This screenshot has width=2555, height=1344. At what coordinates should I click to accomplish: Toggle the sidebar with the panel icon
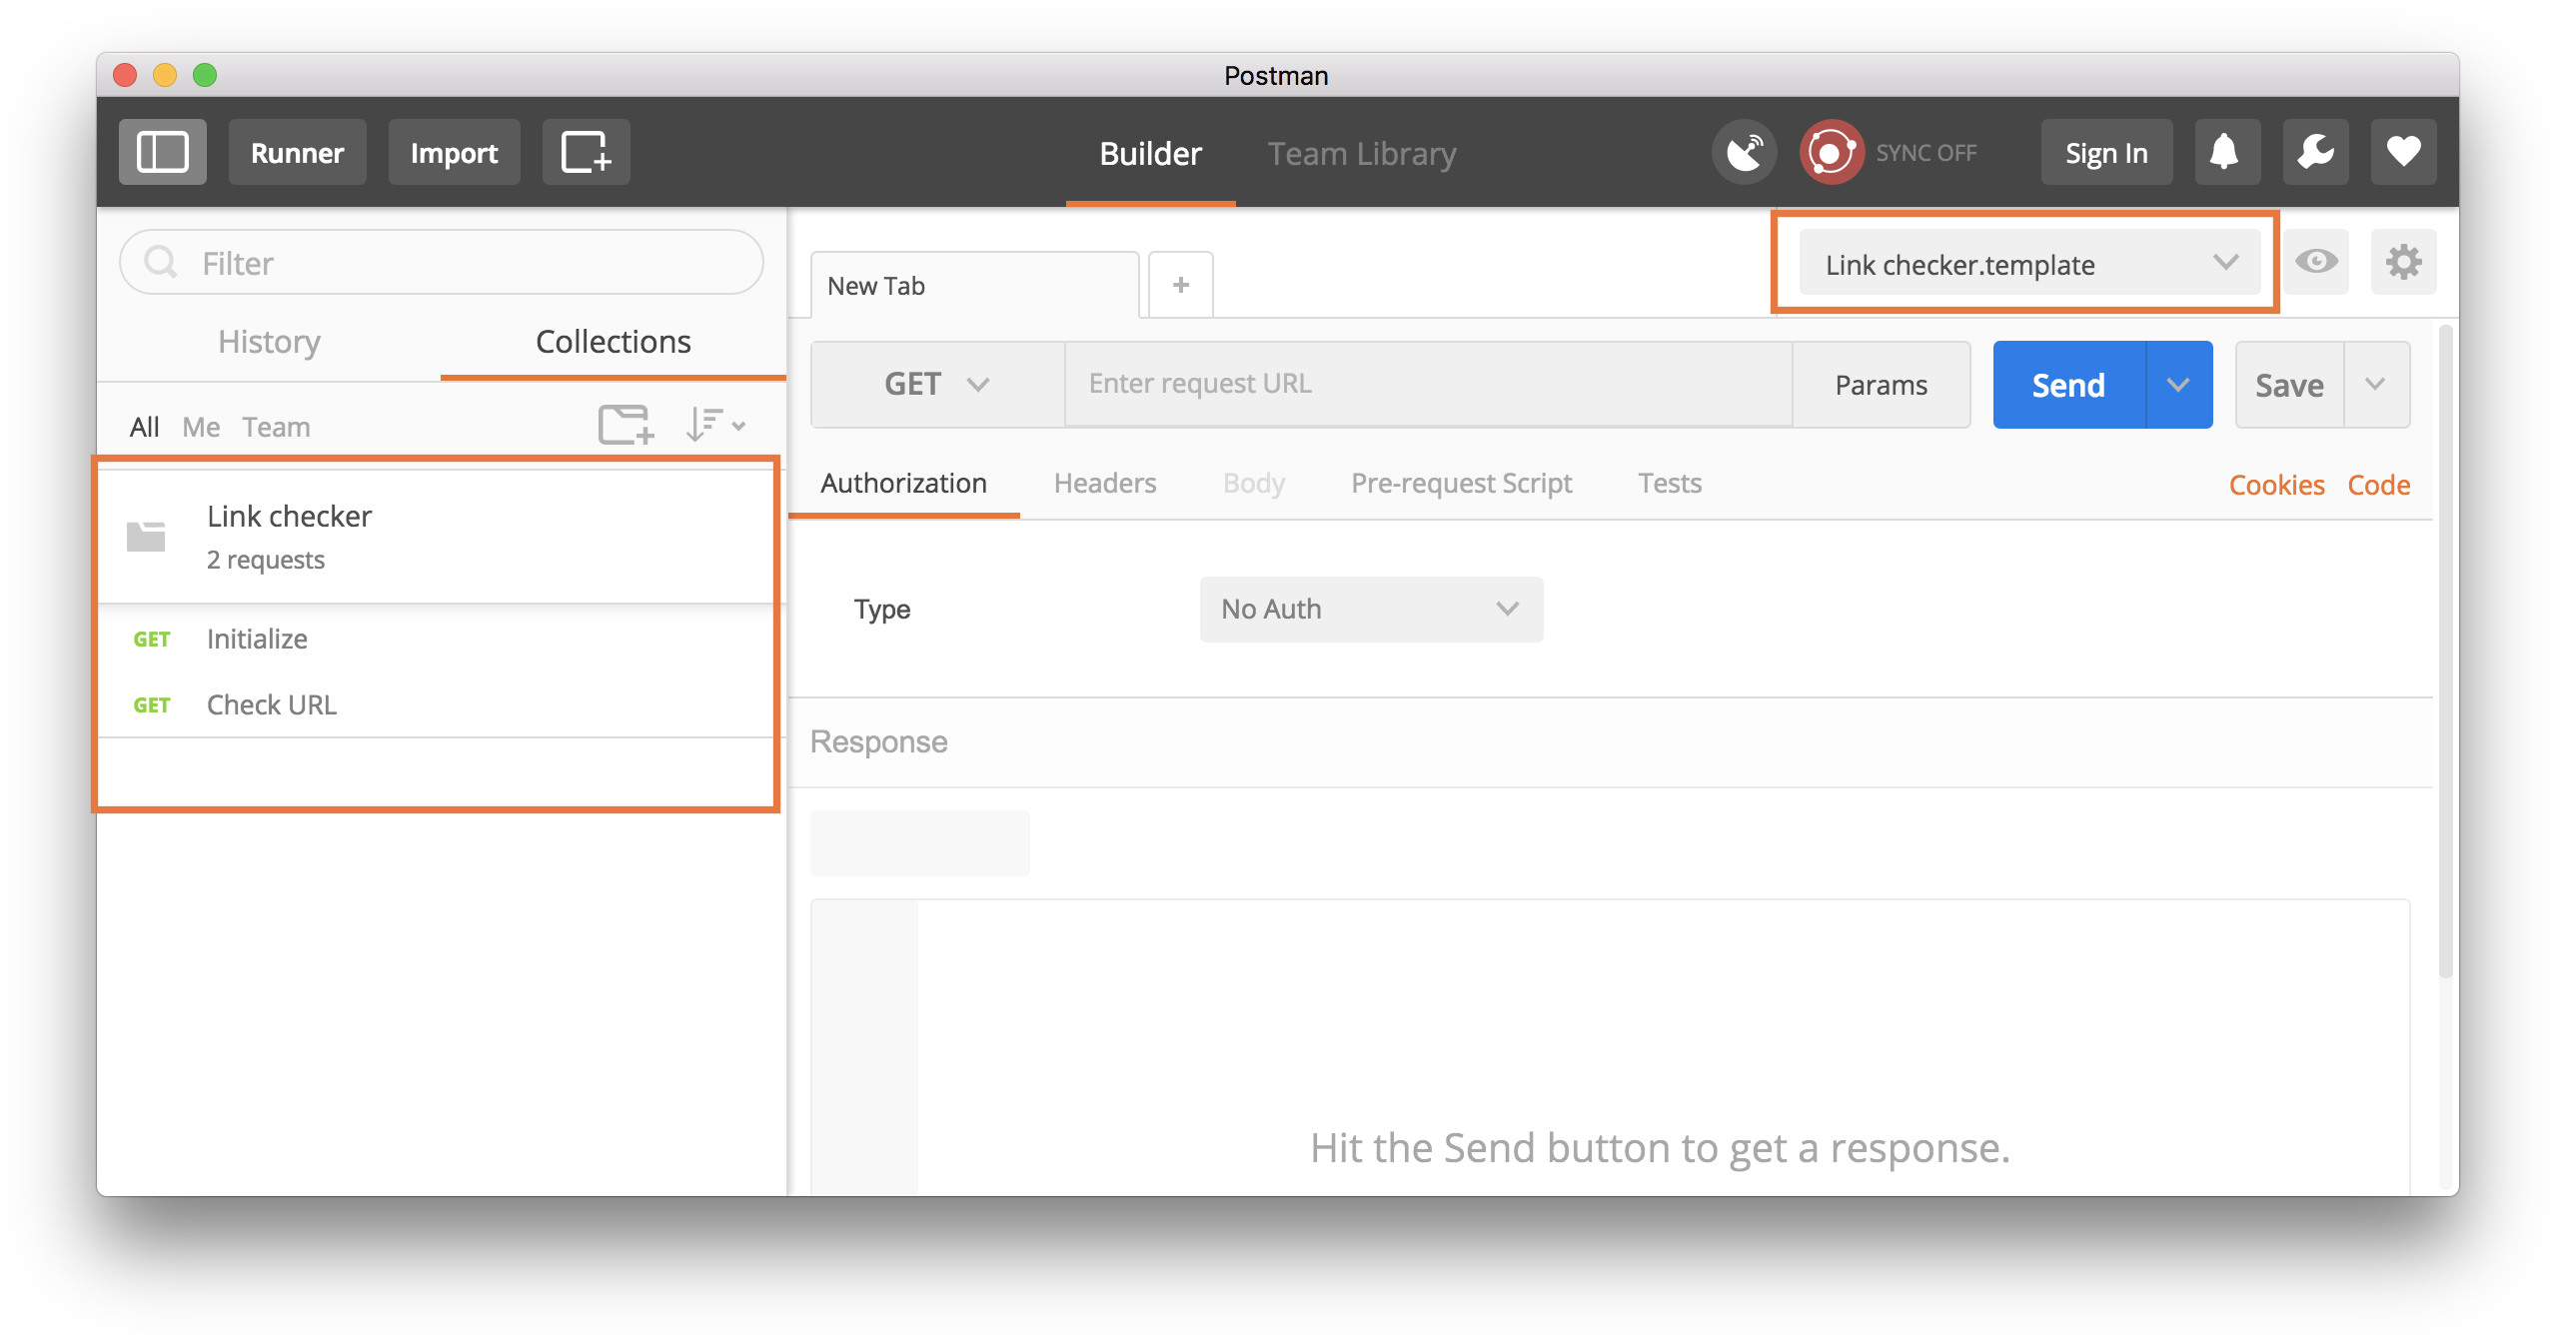pos(162,152)
